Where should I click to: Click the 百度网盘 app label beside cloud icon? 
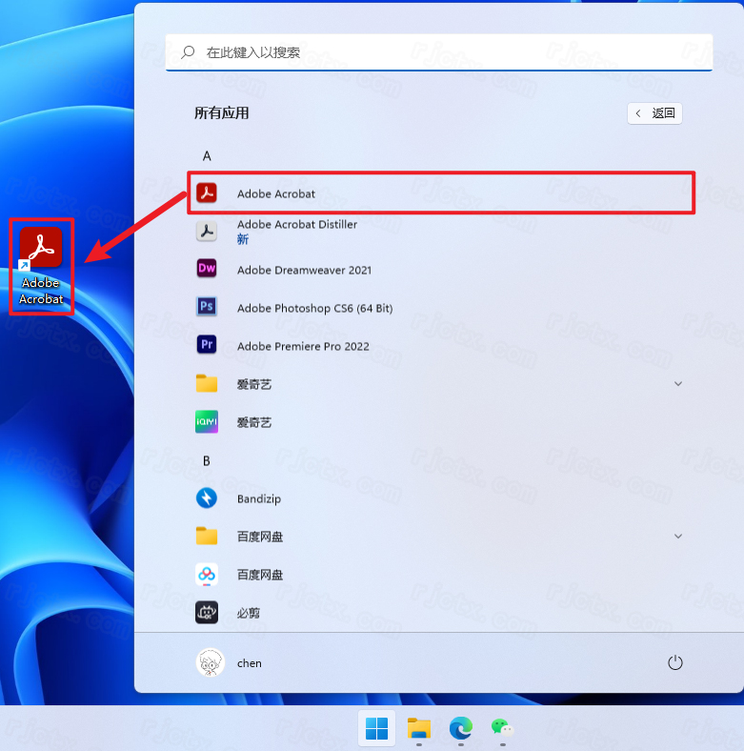pyautogui.click(x=260, y=575)
